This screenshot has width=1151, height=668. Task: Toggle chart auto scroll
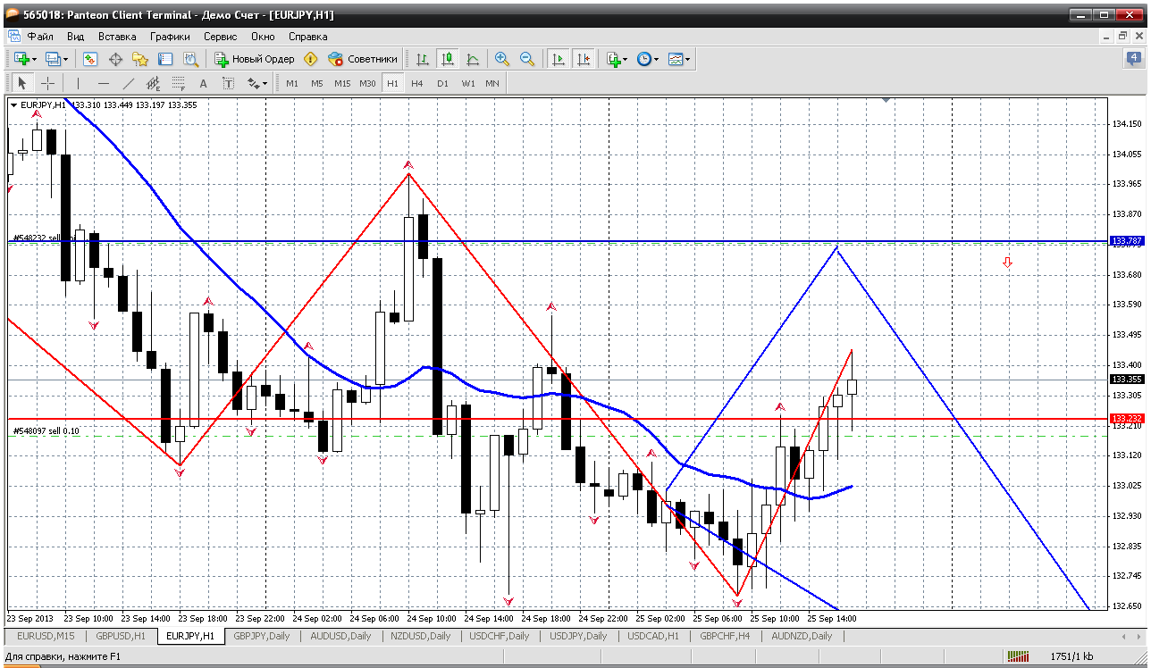(559, 59)
